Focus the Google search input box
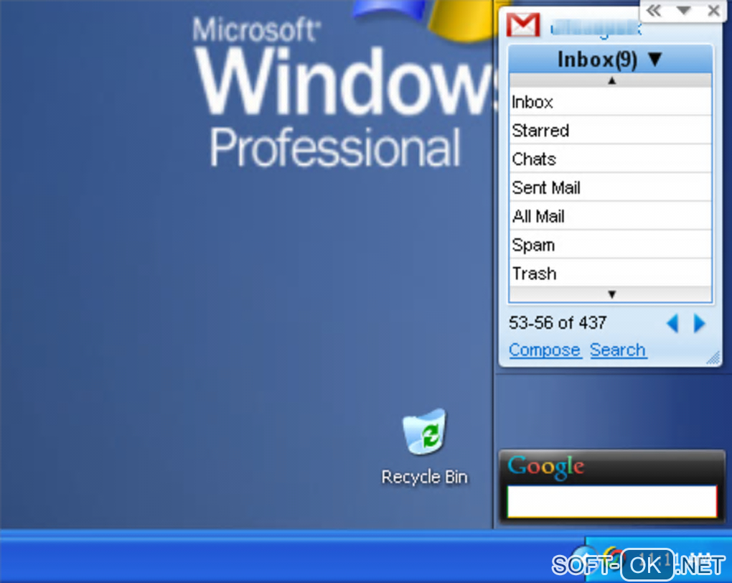732x583 pixels. (611, 501)
